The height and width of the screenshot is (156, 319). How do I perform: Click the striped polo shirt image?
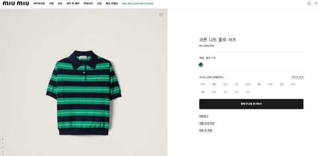(83, 93)
